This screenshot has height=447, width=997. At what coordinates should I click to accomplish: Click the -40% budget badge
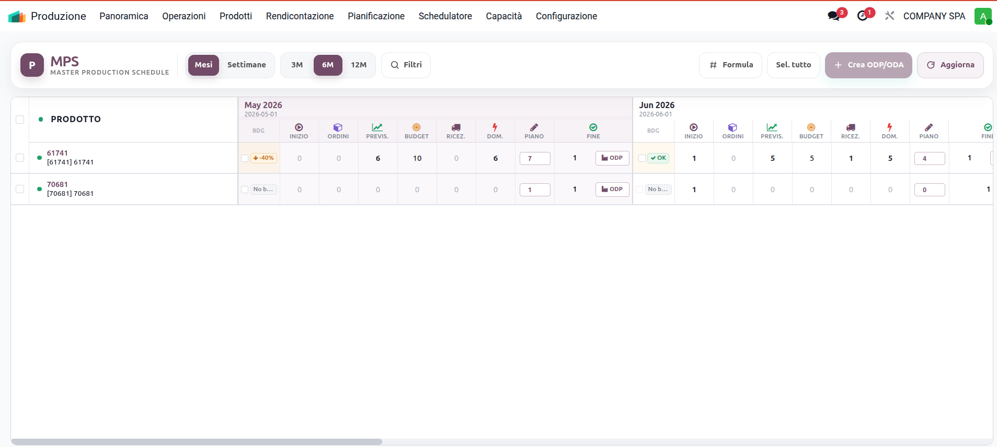click(x=263, y=158)
